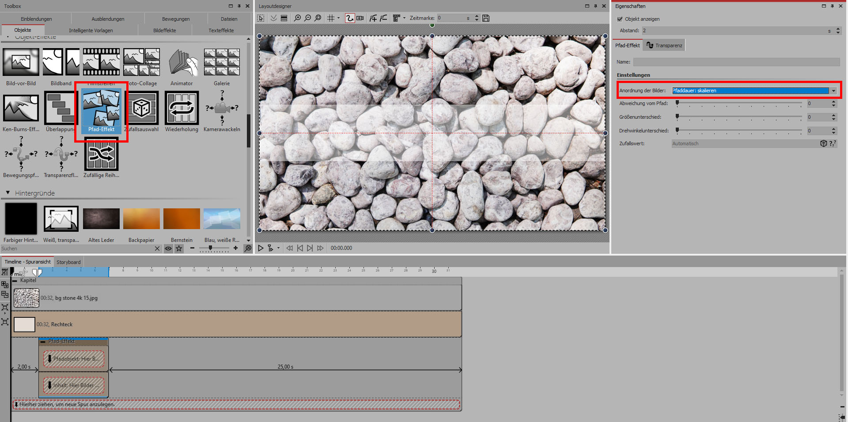Click the Texteffekte tab in Toolbox
The width and height of the screenshot is (848, 422).
pyautogui.click(x=221, y=30)
